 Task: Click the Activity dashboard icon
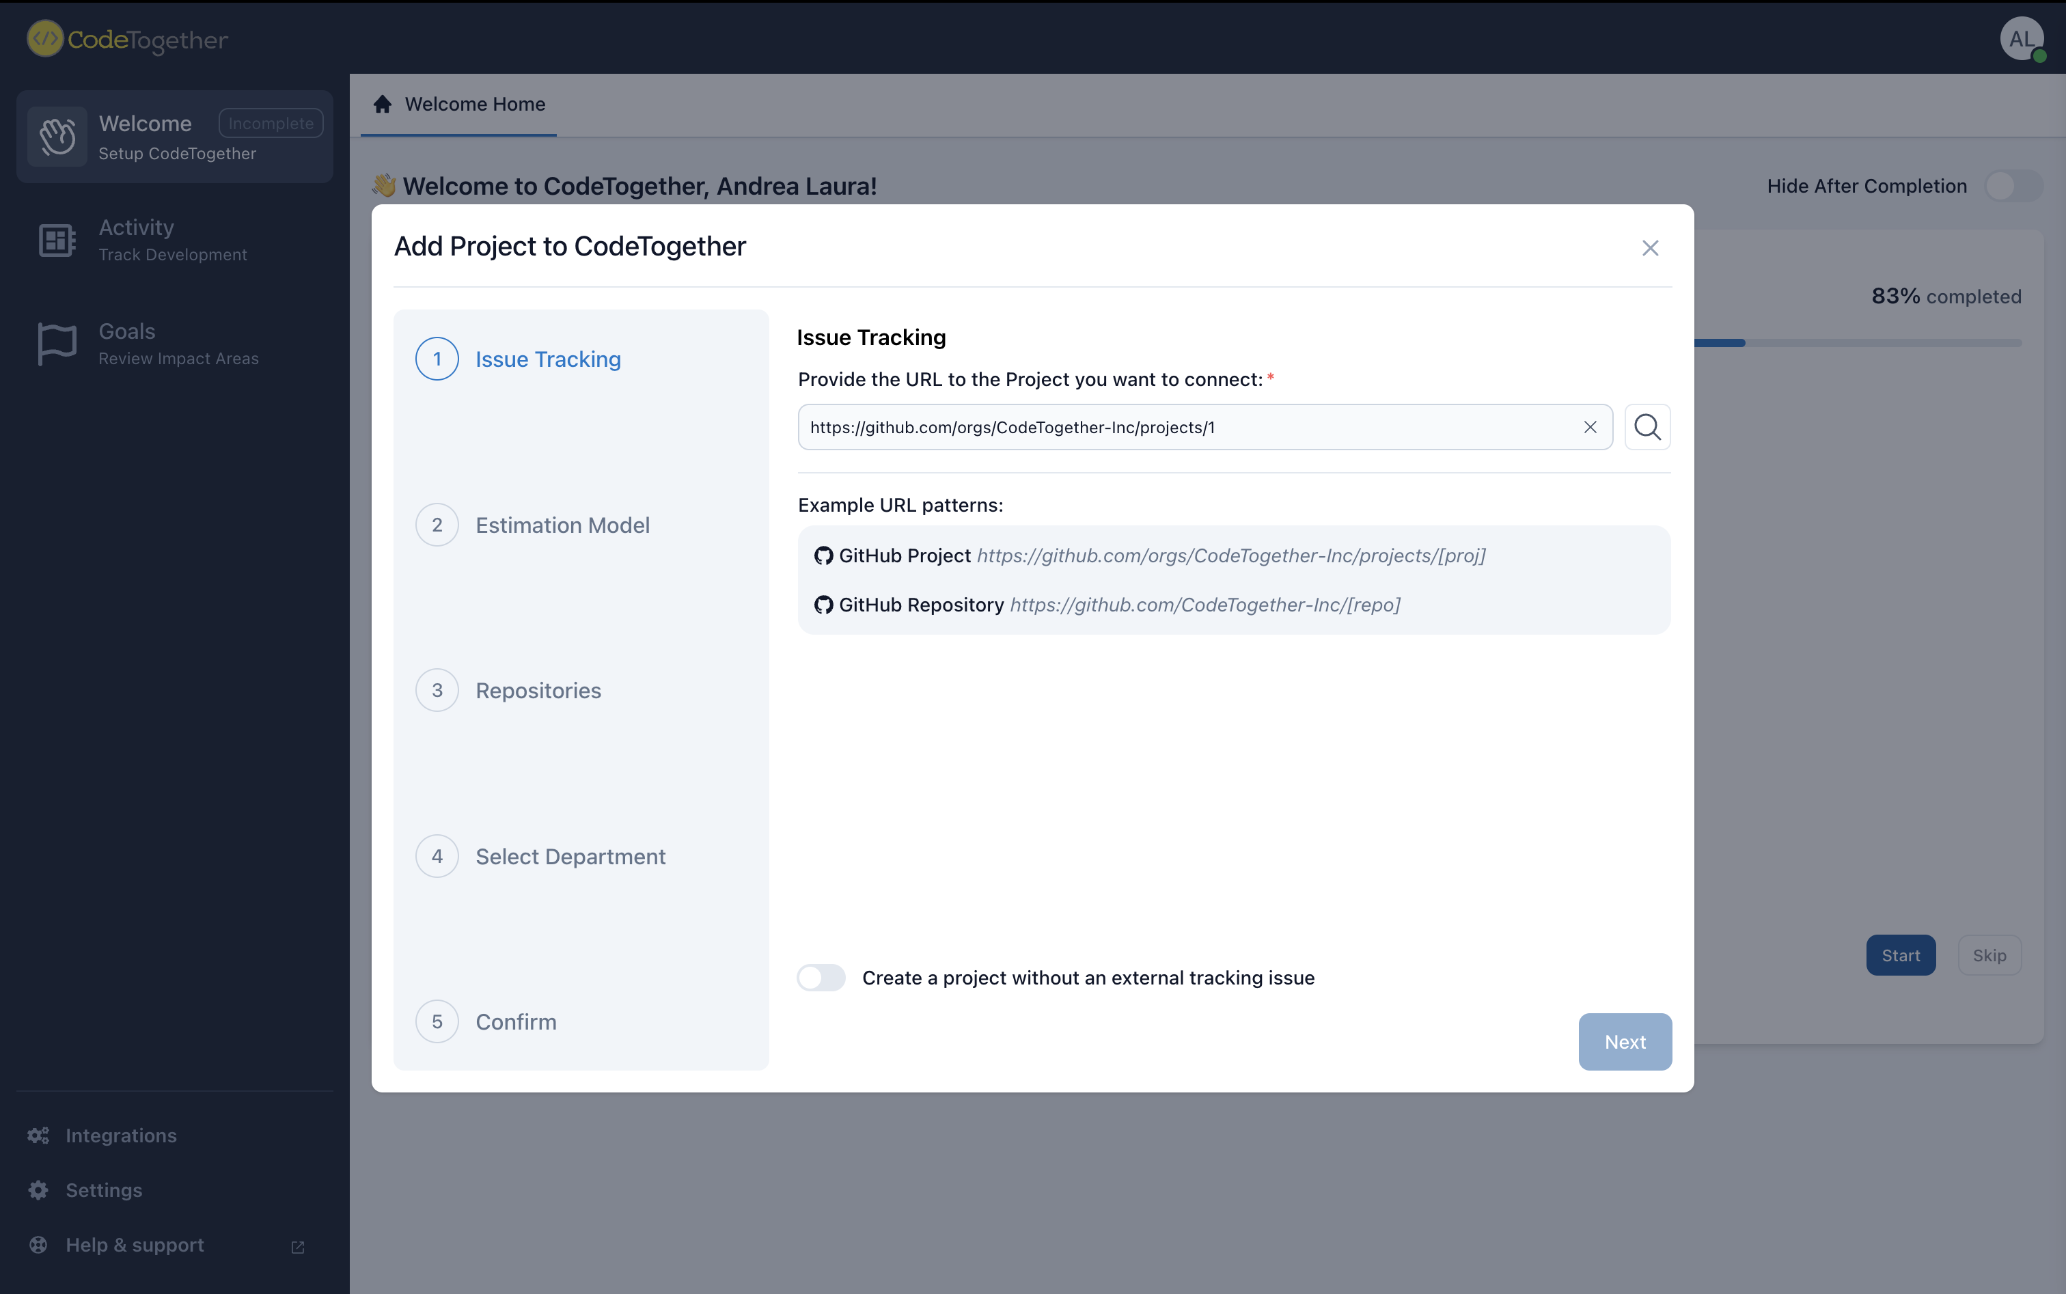tap(57, 240)
